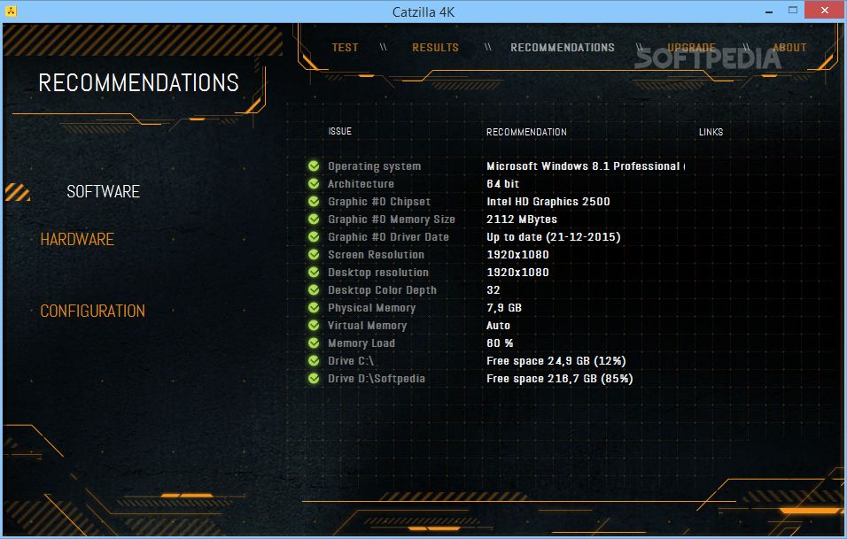Click the green check next to Graphic #0 Memory Size
This screenshot has height=539, width=847.
[314, 219]
